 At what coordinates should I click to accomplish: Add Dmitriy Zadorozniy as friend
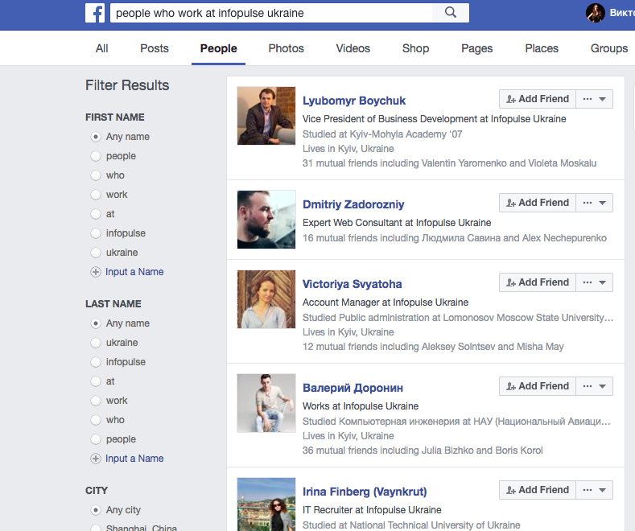click(x=538, y=203)
